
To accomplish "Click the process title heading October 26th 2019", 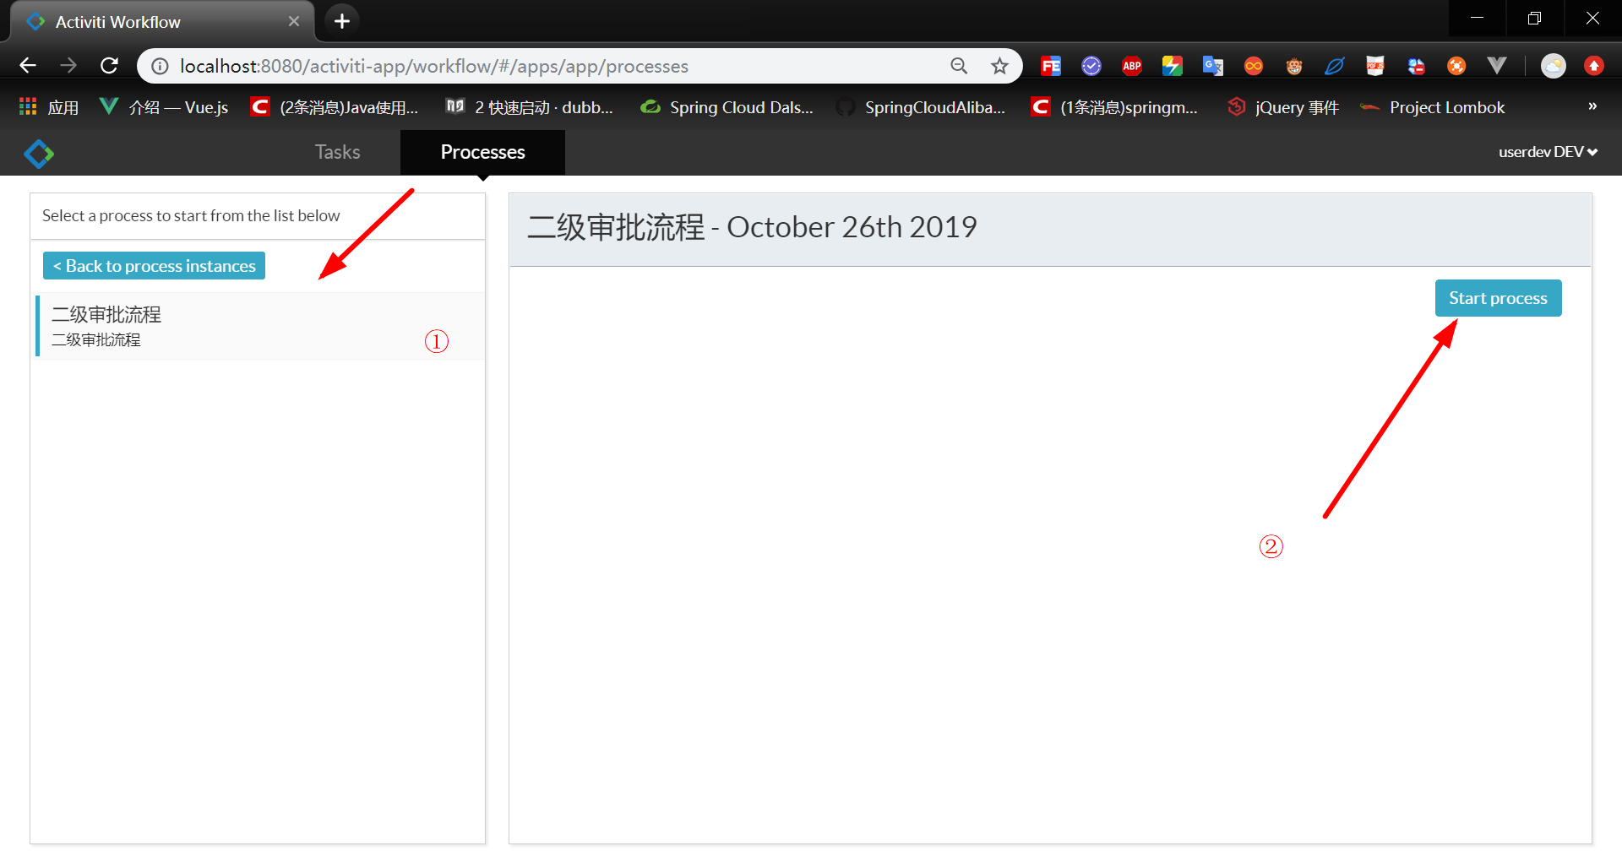I will [x=752, y=227].
